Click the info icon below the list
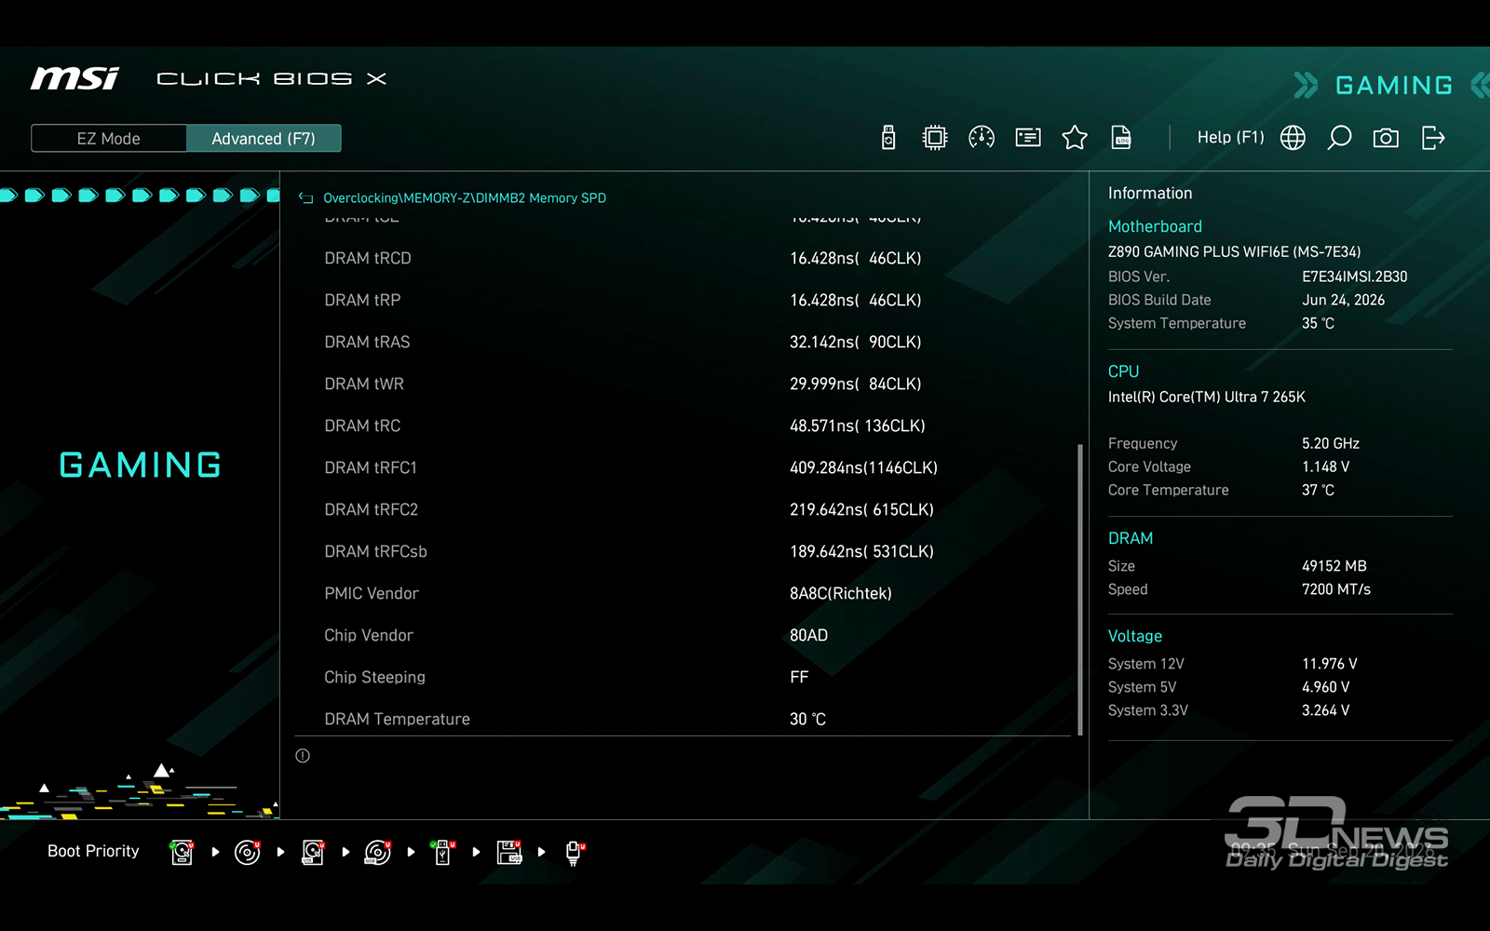 pos(303,756)
